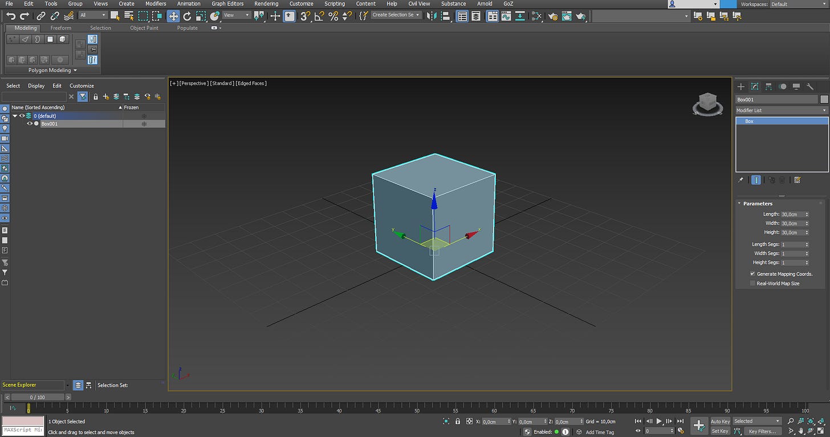Screen dimensions: 830x437
Task: Open Render Setup teapot icon
Action: 552,16
